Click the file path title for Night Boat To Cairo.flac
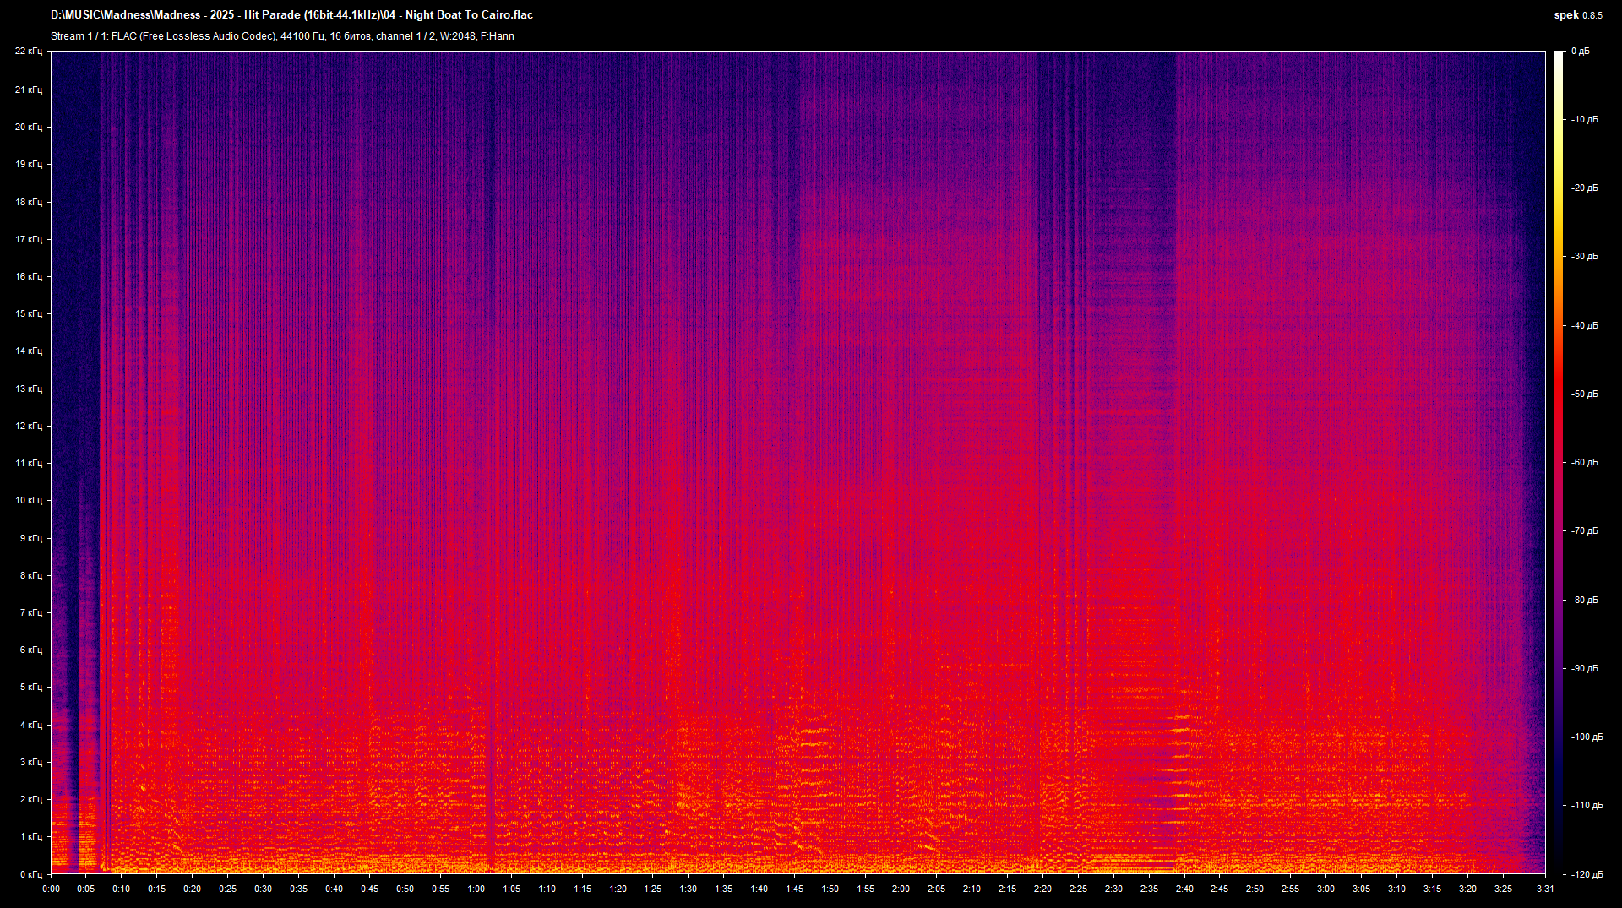 (x=291, y=14)
